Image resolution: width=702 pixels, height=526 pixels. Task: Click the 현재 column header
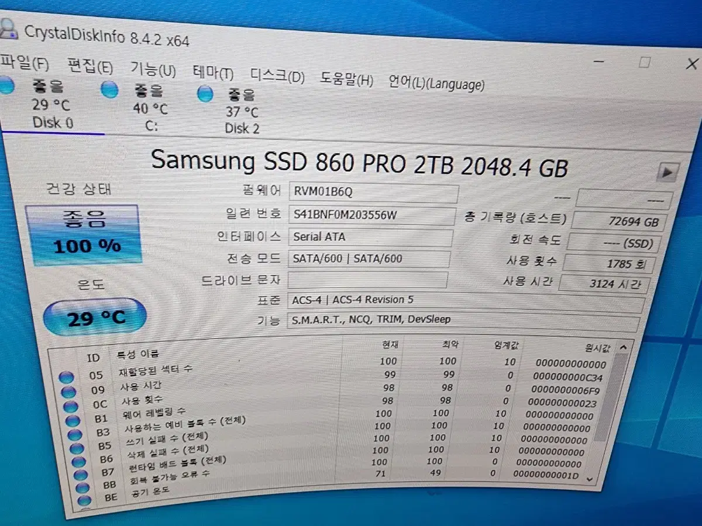(x=390, y=344)
